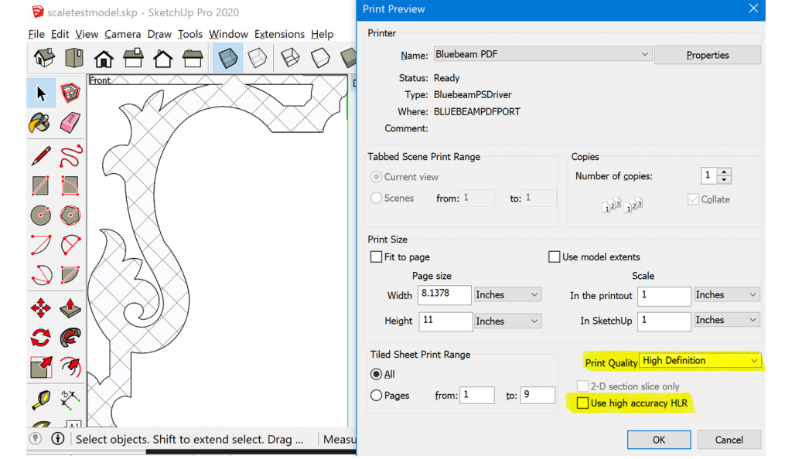Select the Pages radio button
This screenshot has height=459, width=792.
(x=377, y=396)
